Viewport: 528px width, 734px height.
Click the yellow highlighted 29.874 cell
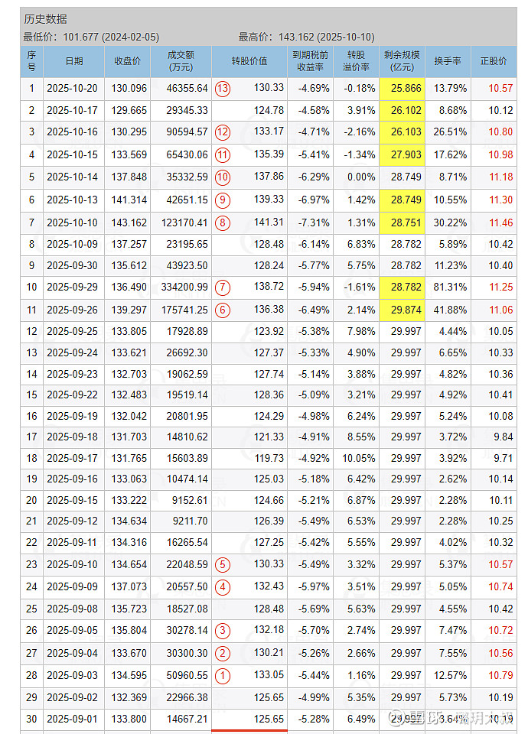point(402,310)
